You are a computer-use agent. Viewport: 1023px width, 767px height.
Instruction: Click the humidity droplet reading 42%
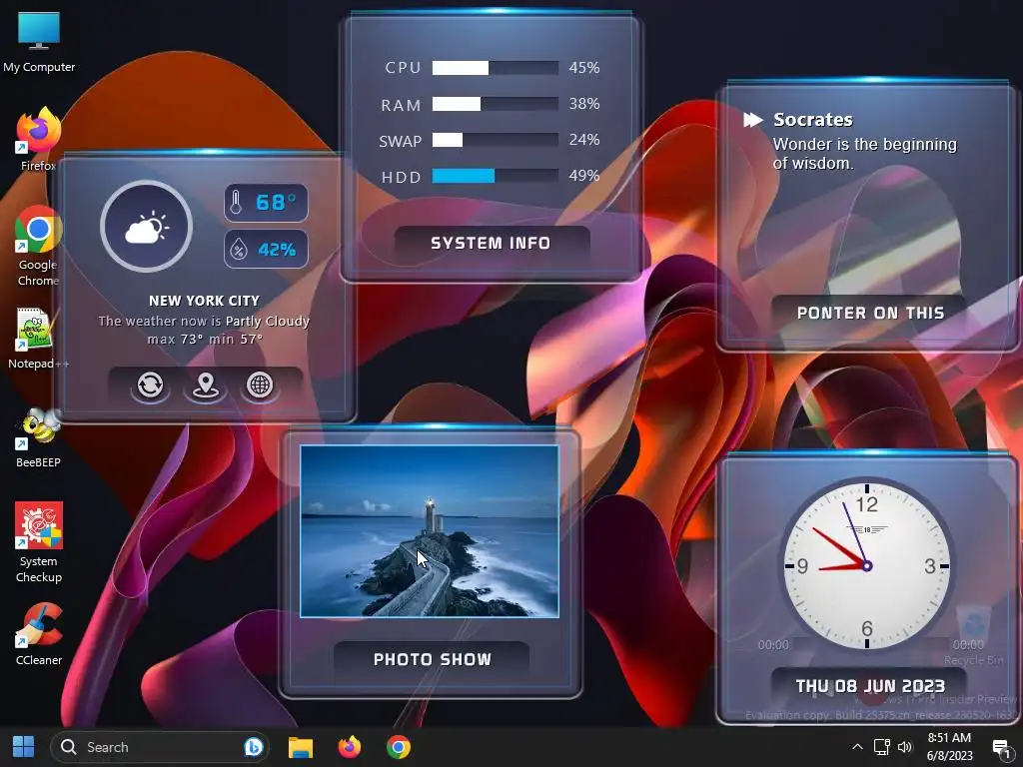266,249
